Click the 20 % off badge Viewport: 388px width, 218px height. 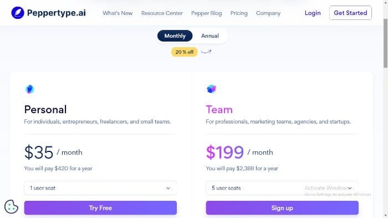pyautogui.click(x=185, y=52)
